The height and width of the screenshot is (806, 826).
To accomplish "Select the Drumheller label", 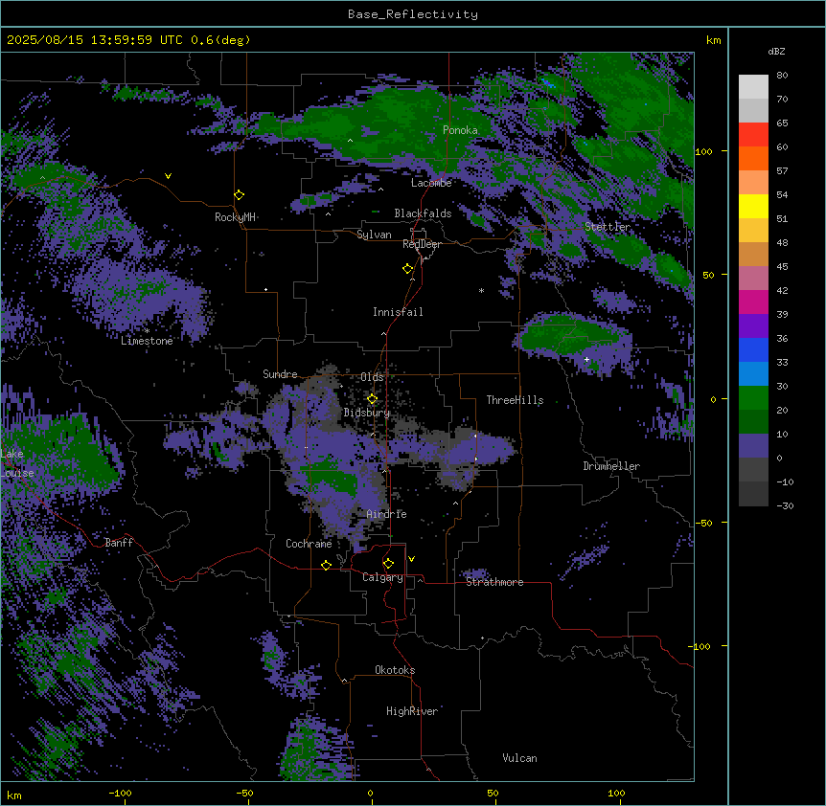I will pos(611,466).
